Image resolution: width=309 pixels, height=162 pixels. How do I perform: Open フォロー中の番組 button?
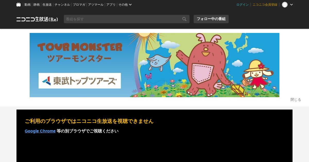click(211, 19)
